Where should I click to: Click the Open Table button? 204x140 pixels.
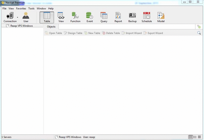54,33
